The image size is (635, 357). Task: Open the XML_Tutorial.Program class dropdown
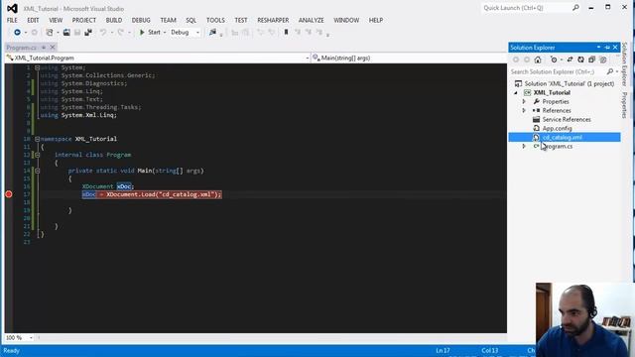[158, 58]
